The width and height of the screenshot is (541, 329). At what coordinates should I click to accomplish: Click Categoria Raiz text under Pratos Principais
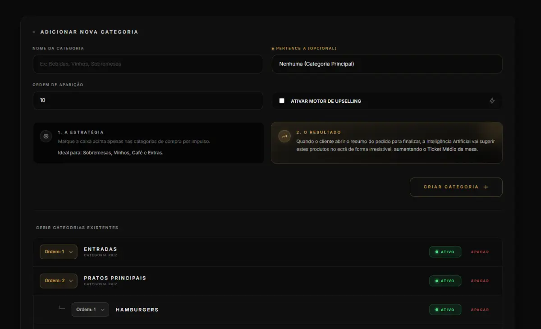click(101, 284)
